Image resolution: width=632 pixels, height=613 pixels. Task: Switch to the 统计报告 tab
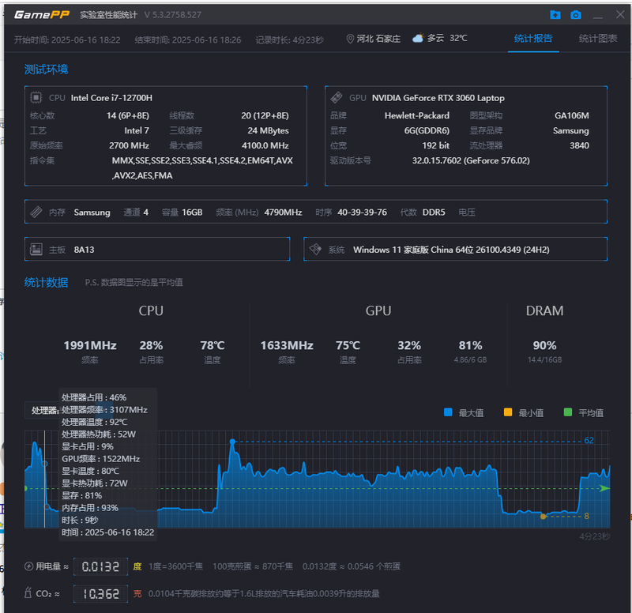pos(533,39)
